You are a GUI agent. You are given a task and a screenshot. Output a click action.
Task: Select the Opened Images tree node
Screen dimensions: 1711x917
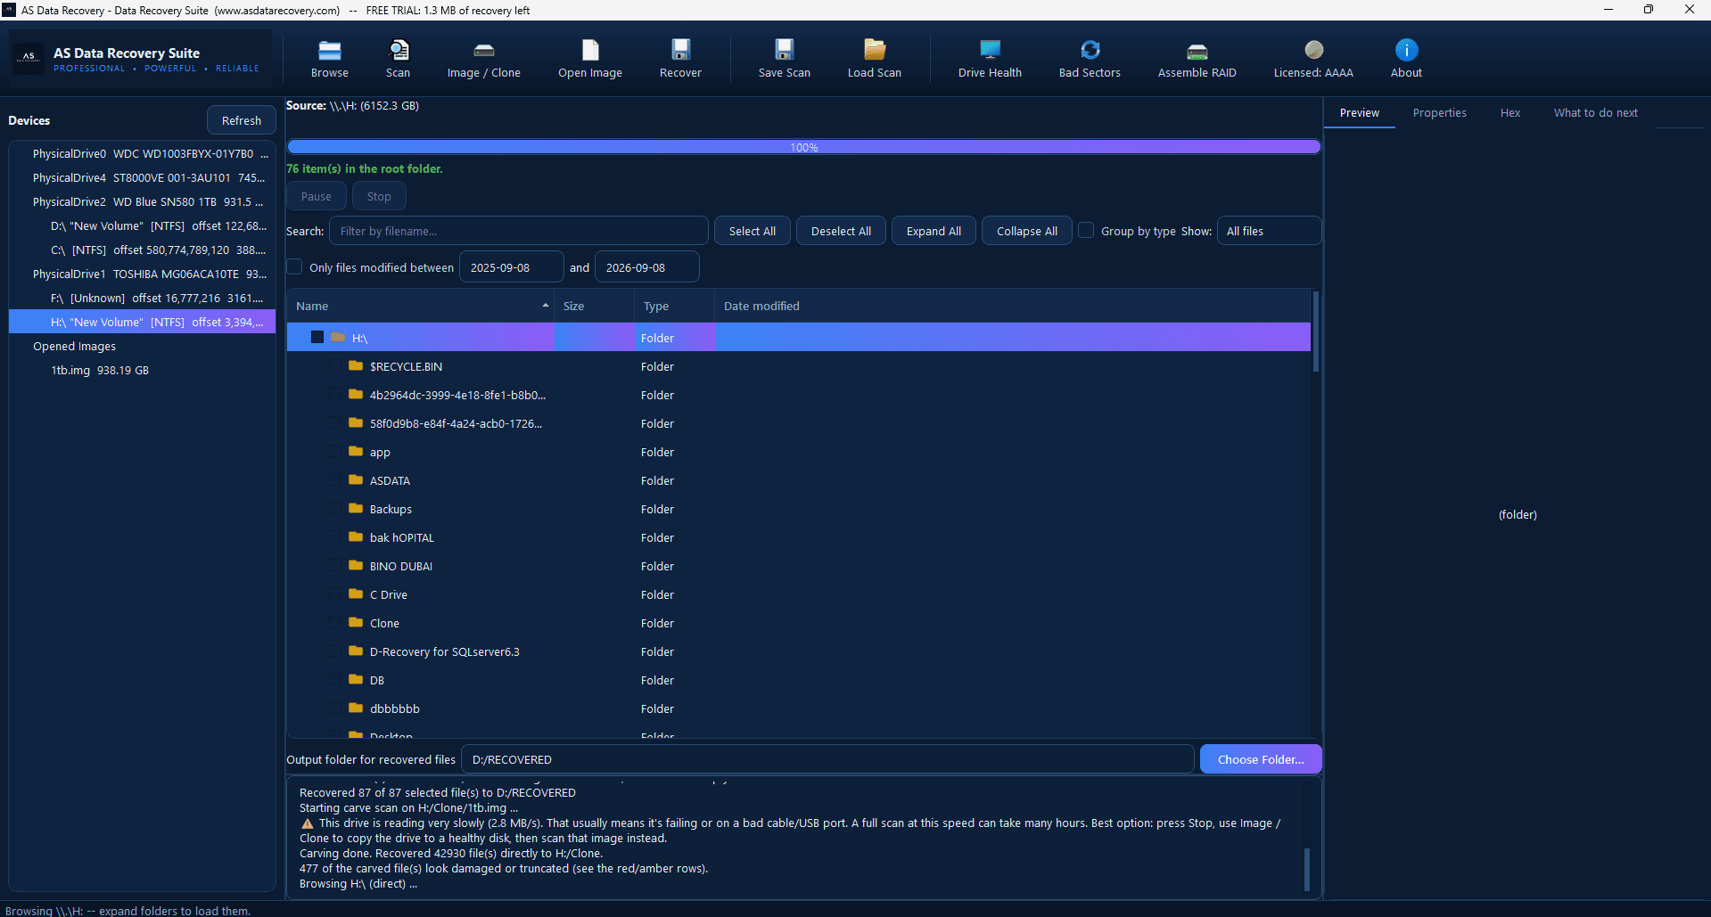coord(75,347)
